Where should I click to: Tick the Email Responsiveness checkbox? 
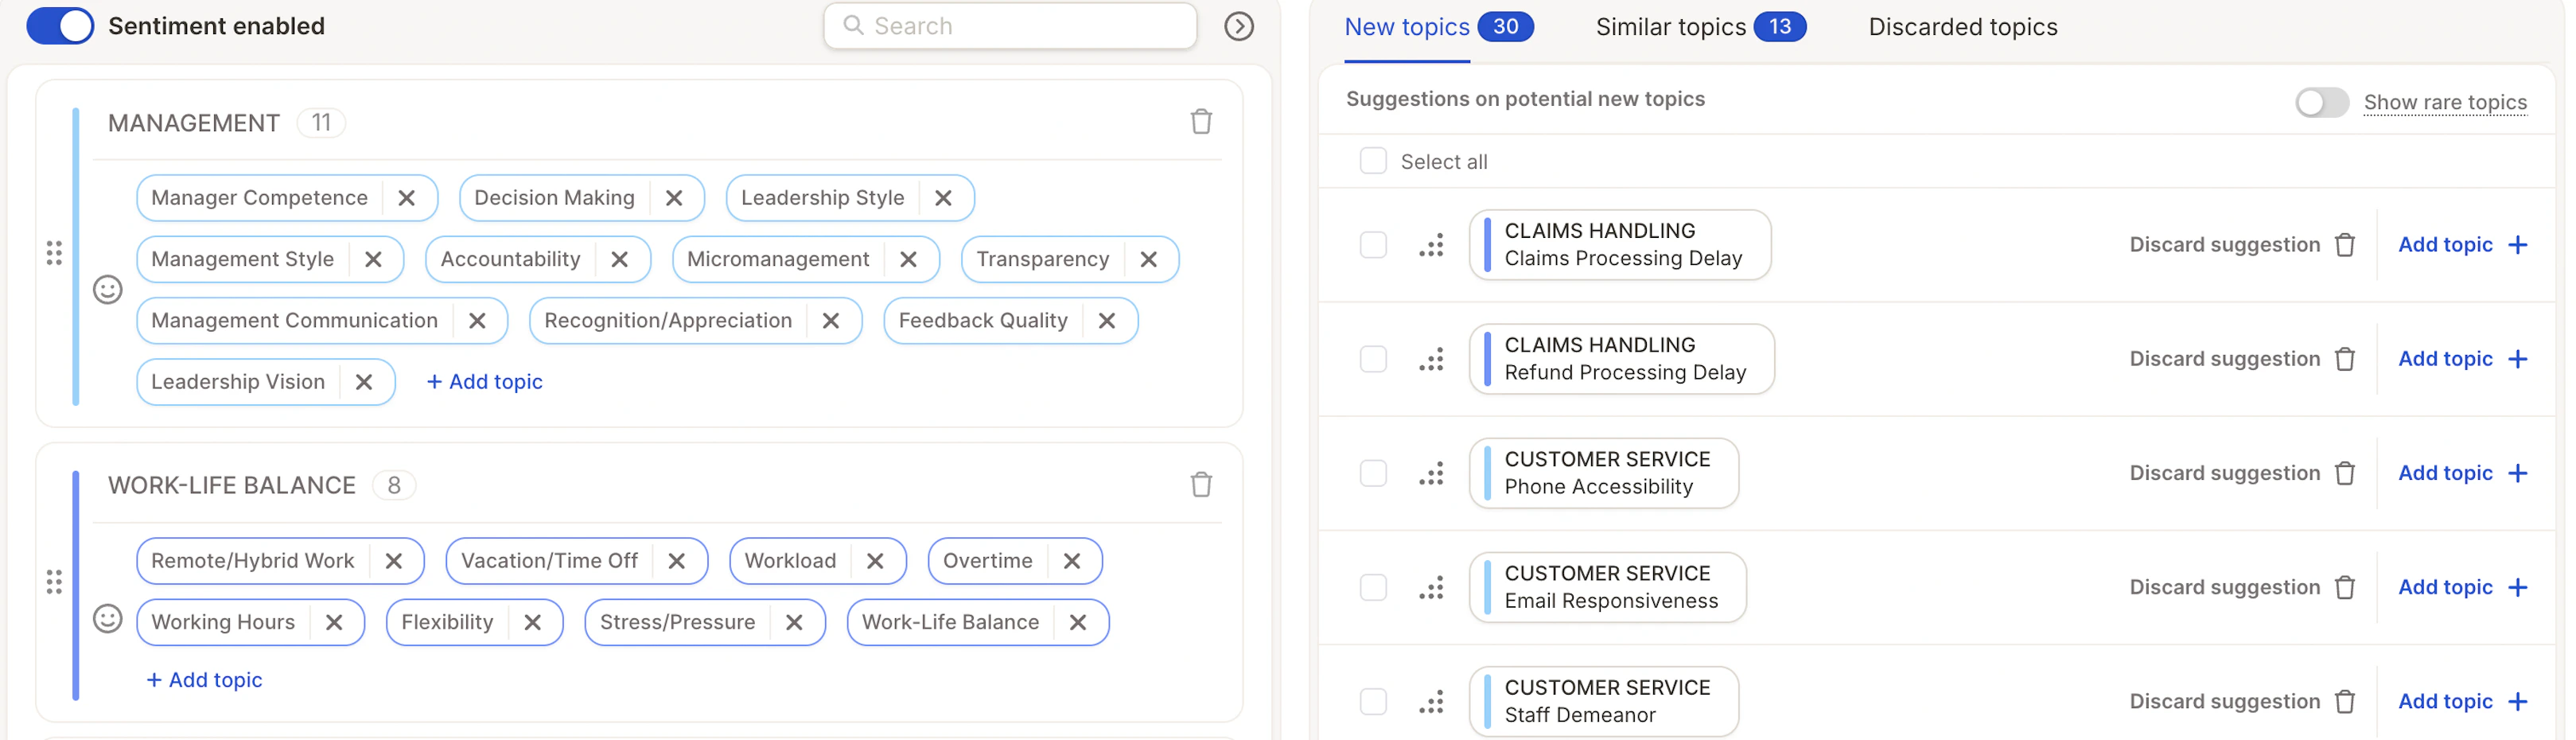coord(1373,588)
